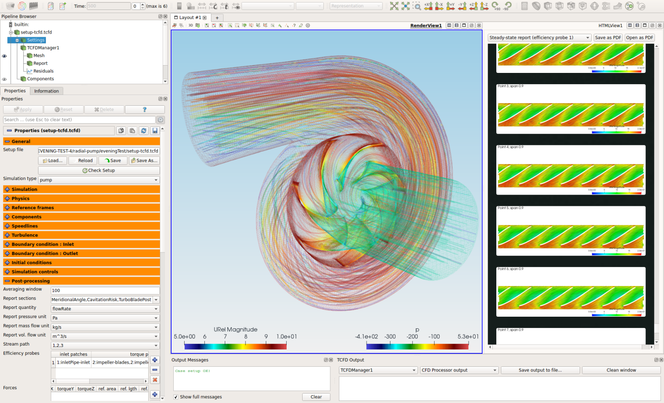Save the HTML report as PDF

[x=608, y=38]
